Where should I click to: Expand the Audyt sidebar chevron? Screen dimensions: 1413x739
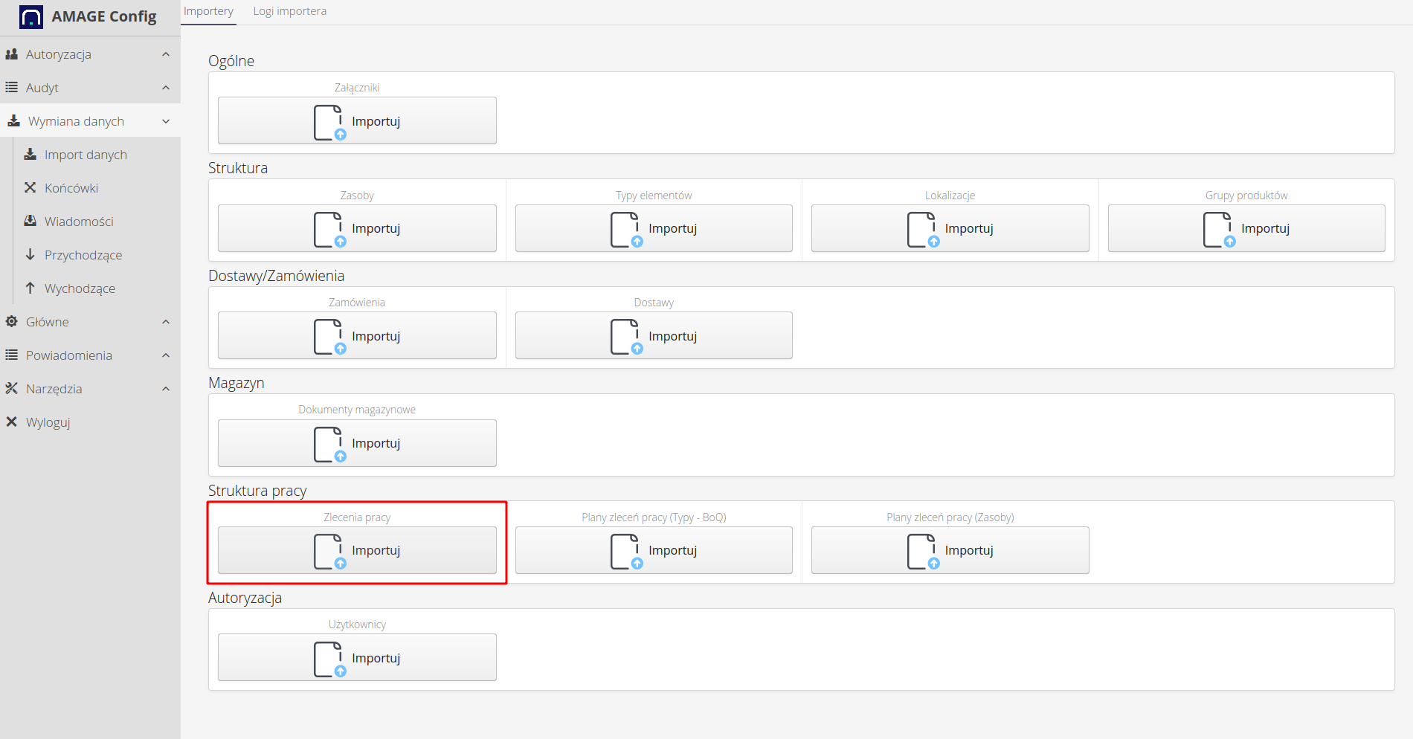click(166, 88)
